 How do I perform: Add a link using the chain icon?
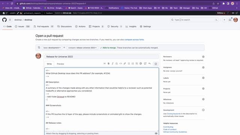124,63
